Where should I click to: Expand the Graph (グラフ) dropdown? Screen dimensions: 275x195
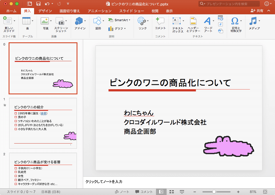point(125,29)
